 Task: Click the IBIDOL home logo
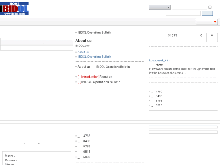coord(14,9)
